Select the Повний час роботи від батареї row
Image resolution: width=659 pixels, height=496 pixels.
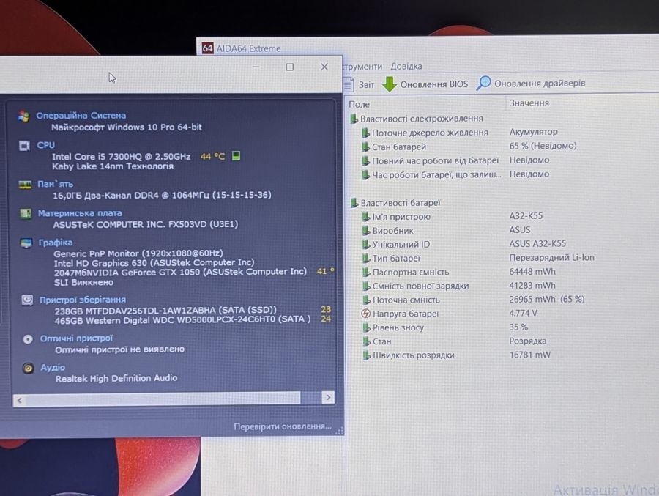455,160
